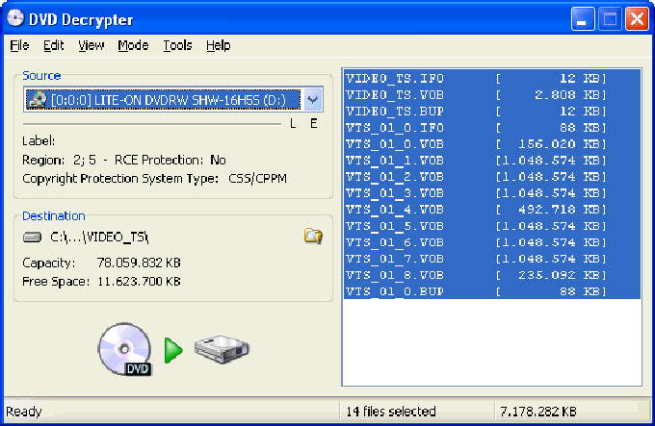This screenshot has width=655, height=426.
Task: Select VTS_01_0.VOB in the file list
Action: click(x=492, y=144)
